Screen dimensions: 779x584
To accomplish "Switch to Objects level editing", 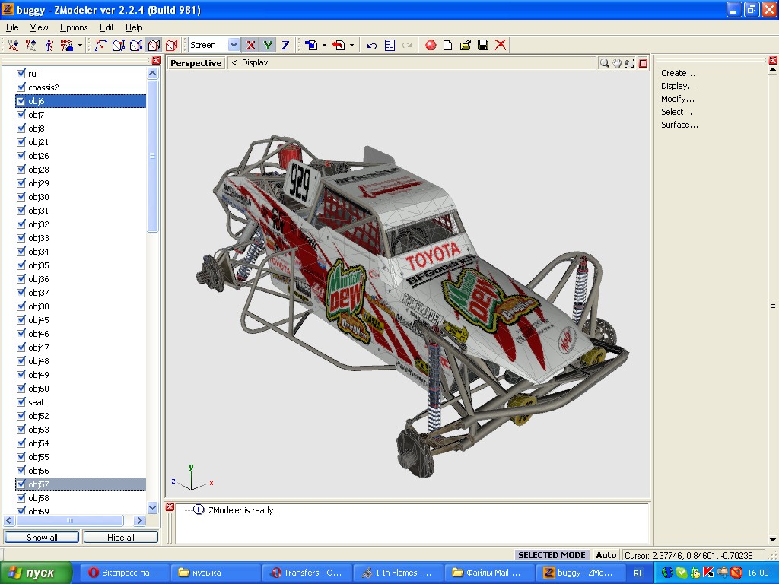I will pyautogui.click(x=154, y=45).
